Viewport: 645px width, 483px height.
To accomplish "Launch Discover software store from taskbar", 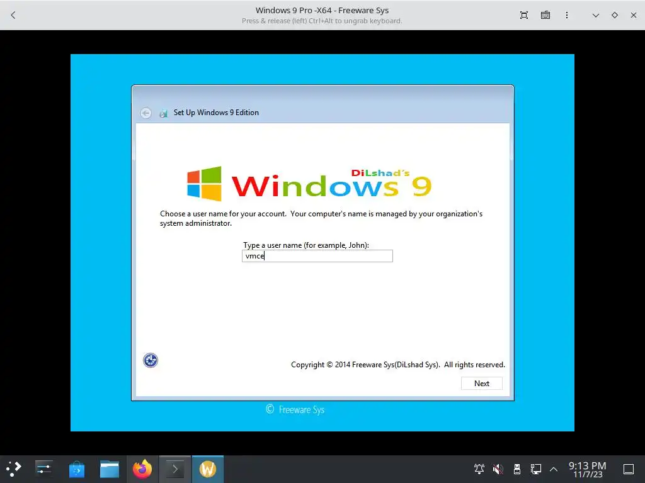I will point(76,469).
